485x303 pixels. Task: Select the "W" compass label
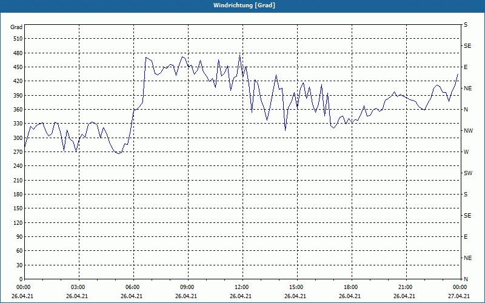[x=466, y=152]
